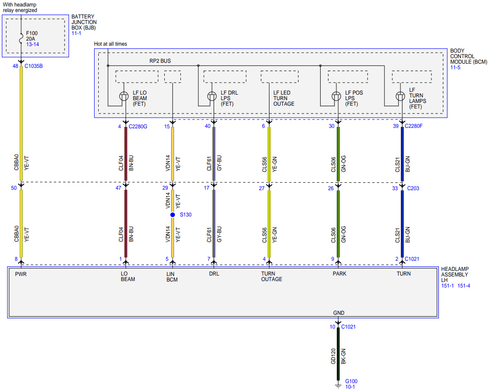Image resolution: width=490 pixels, height=390 pixels.
Task: Select the C2280G connector label
Action: [x=138, y=126]
